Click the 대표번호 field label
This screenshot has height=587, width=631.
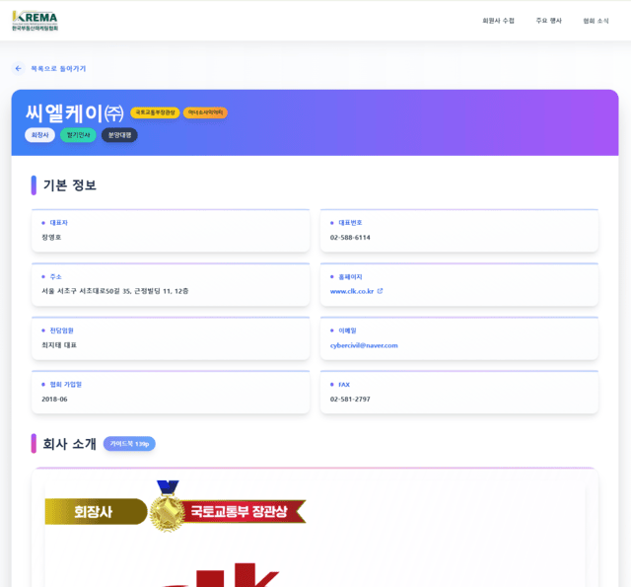(x=350, y=223)
